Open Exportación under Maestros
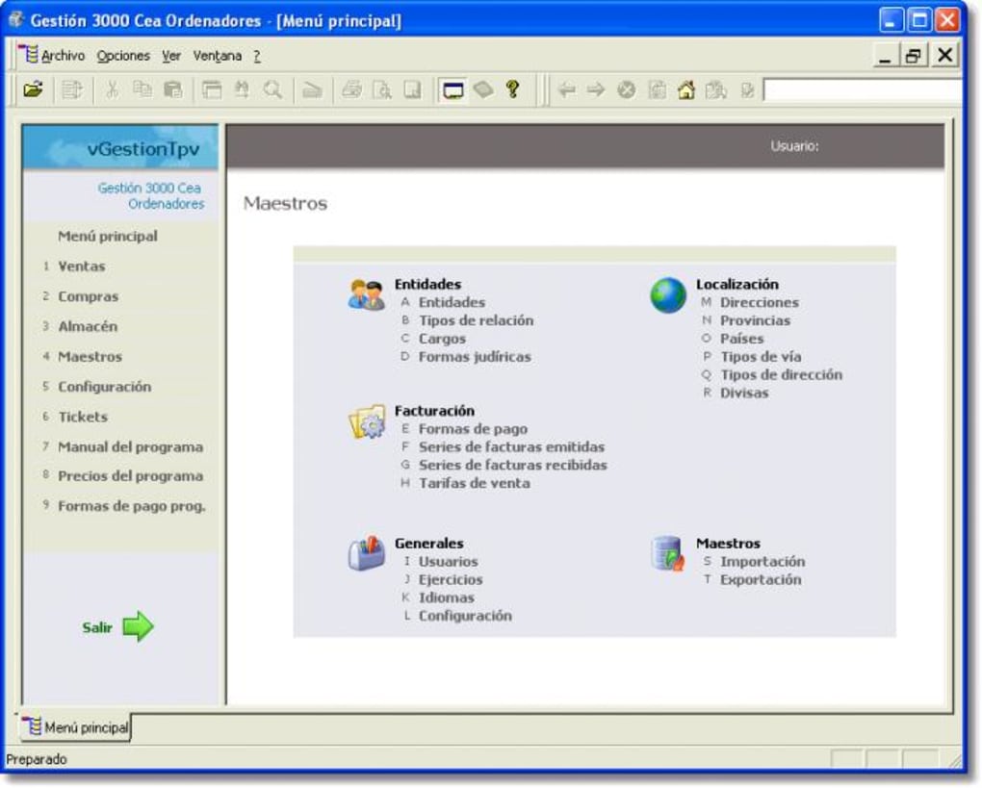 761,579
